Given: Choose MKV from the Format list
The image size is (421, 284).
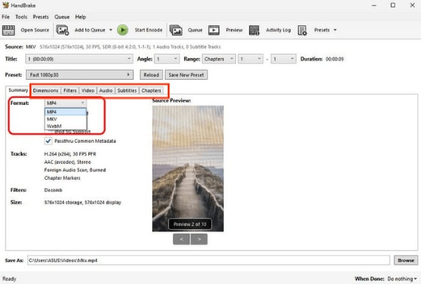Looking at the screenshot, I should point(53,119).
